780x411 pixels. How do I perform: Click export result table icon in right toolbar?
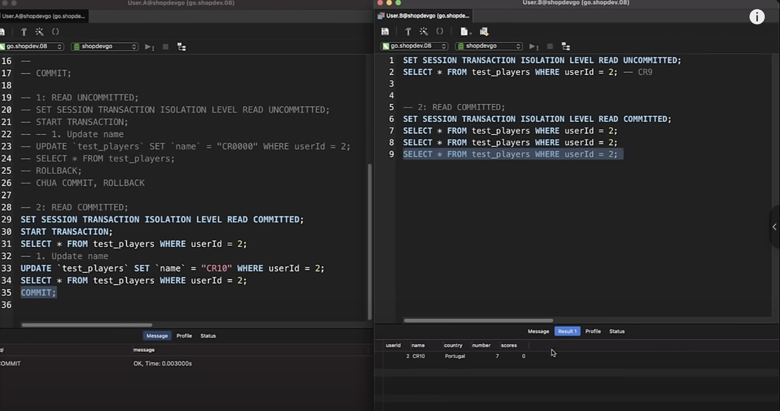point(484,32)
